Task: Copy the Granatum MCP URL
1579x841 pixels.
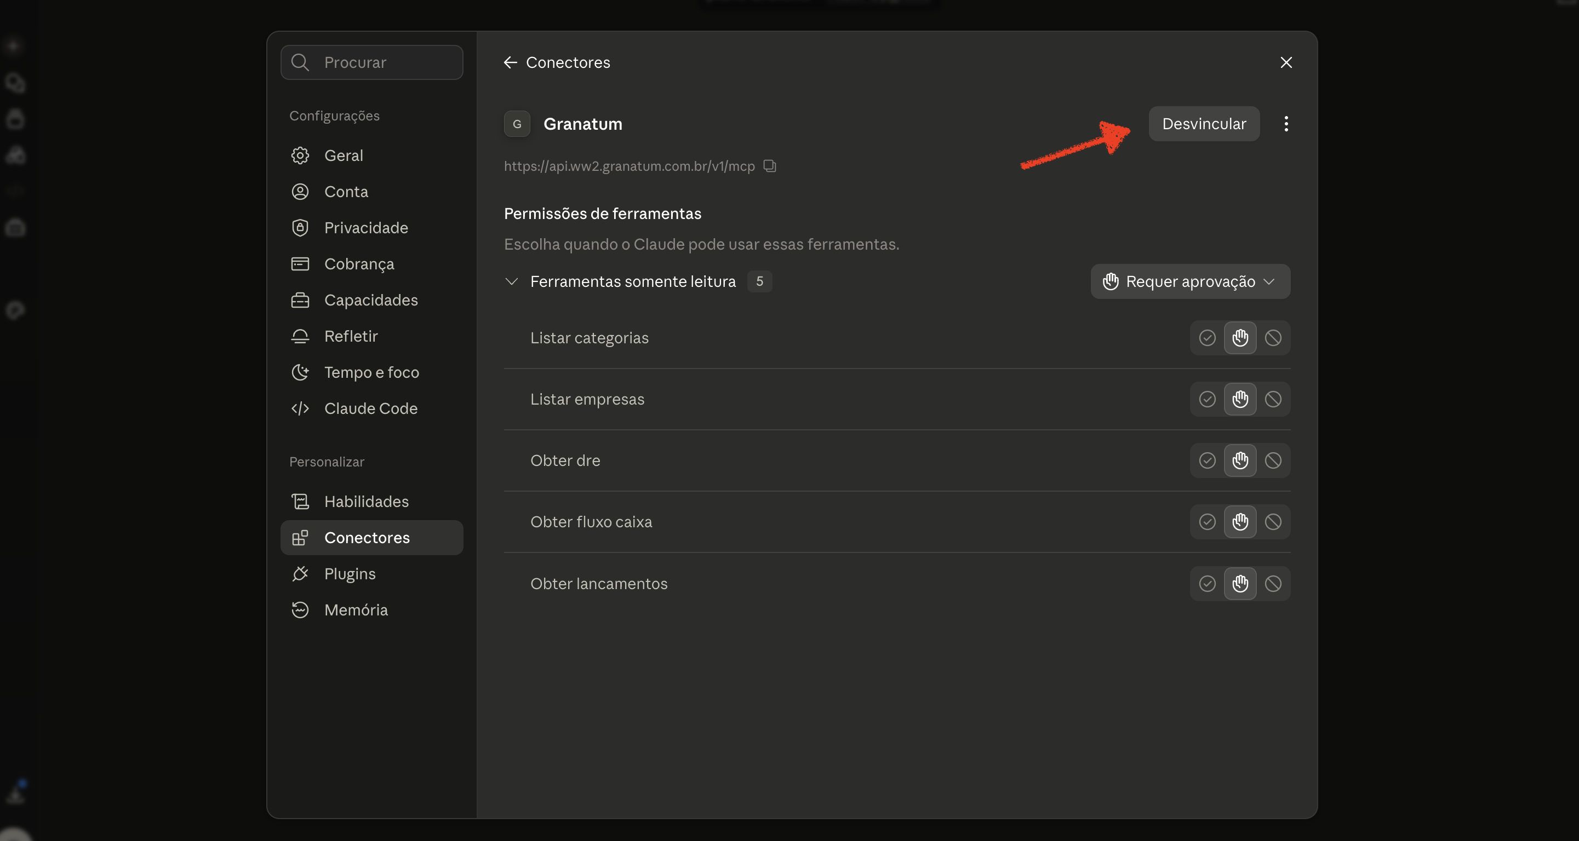Action: pos(770,166)
